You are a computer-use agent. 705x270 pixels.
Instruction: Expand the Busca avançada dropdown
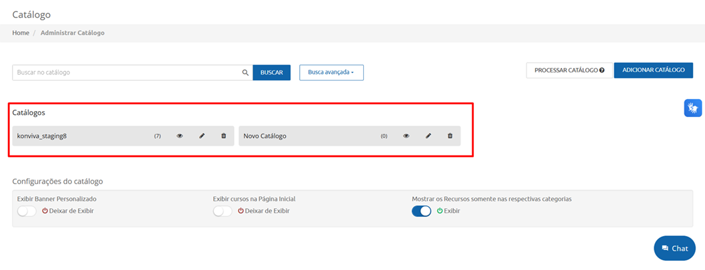pyautogui.click(x=331, y=72)
